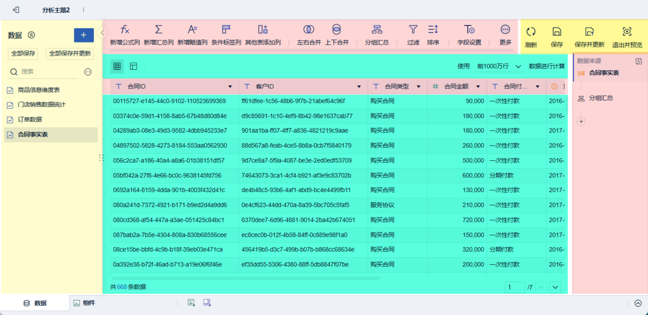
Task: Click the 新增公式列 formula column icon
Action: (125, 30)
